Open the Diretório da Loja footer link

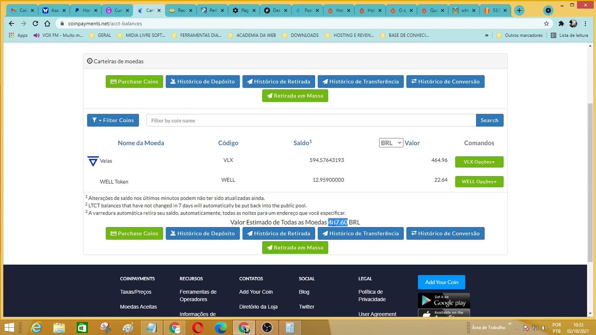tap(258, 307)
